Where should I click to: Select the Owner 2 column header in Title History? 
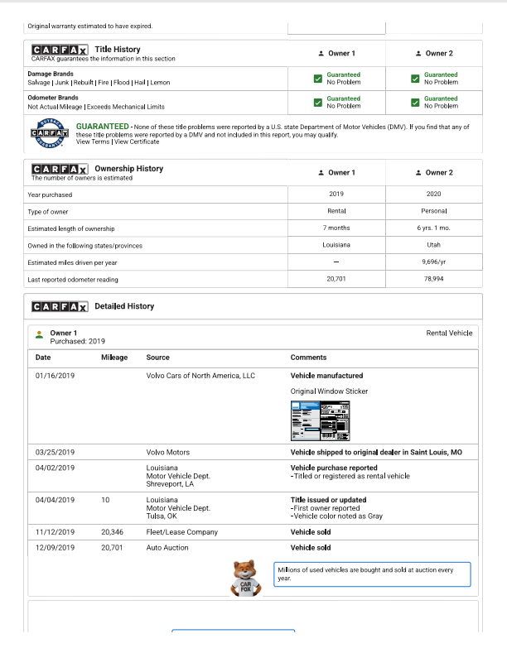point(437,54)
